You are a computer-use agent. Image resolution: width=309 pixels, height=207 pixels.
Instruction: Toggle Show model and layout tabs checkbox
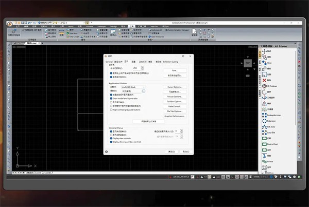[x=111, y=99]
